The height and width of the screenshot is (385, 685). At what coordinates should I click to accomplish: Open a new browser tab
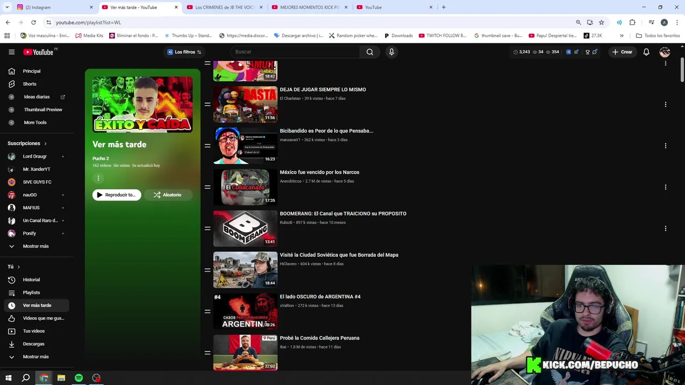pos(444,7)
